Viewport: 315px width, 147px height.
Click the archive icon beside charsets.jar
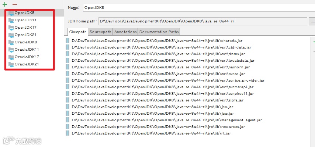point(67,40)
